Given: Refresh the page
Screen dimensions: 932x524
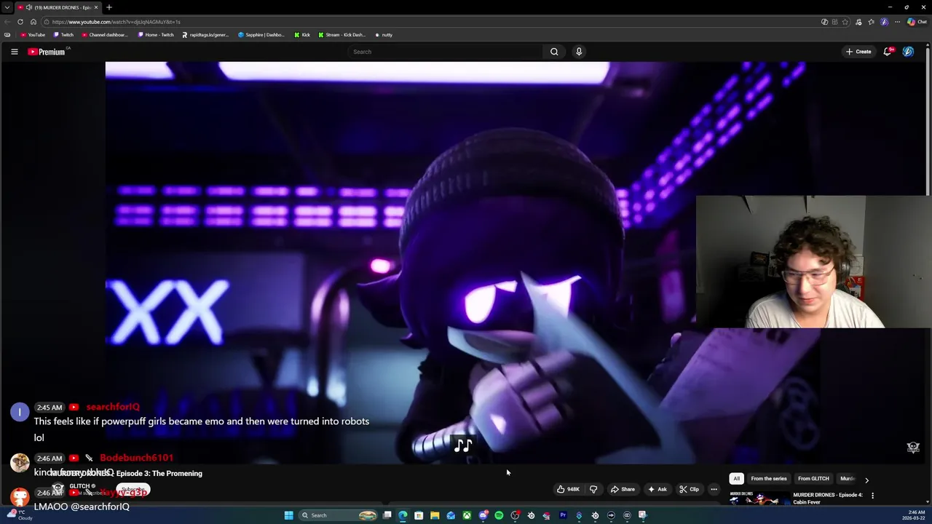Looking at the screenshot, I should click(20, 22).
